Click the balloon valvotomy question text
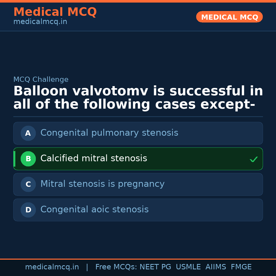The height and width of the screenshot is (276, 276). click(138, 98)
